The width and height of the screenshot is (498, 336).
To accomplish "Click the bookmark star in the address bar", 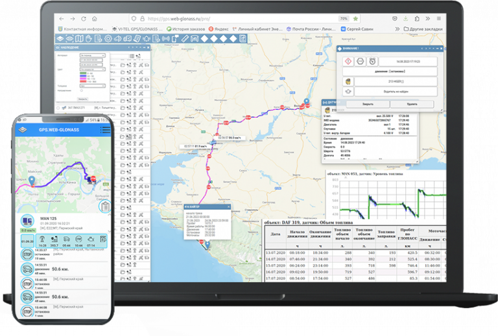I will pos(356,19).
